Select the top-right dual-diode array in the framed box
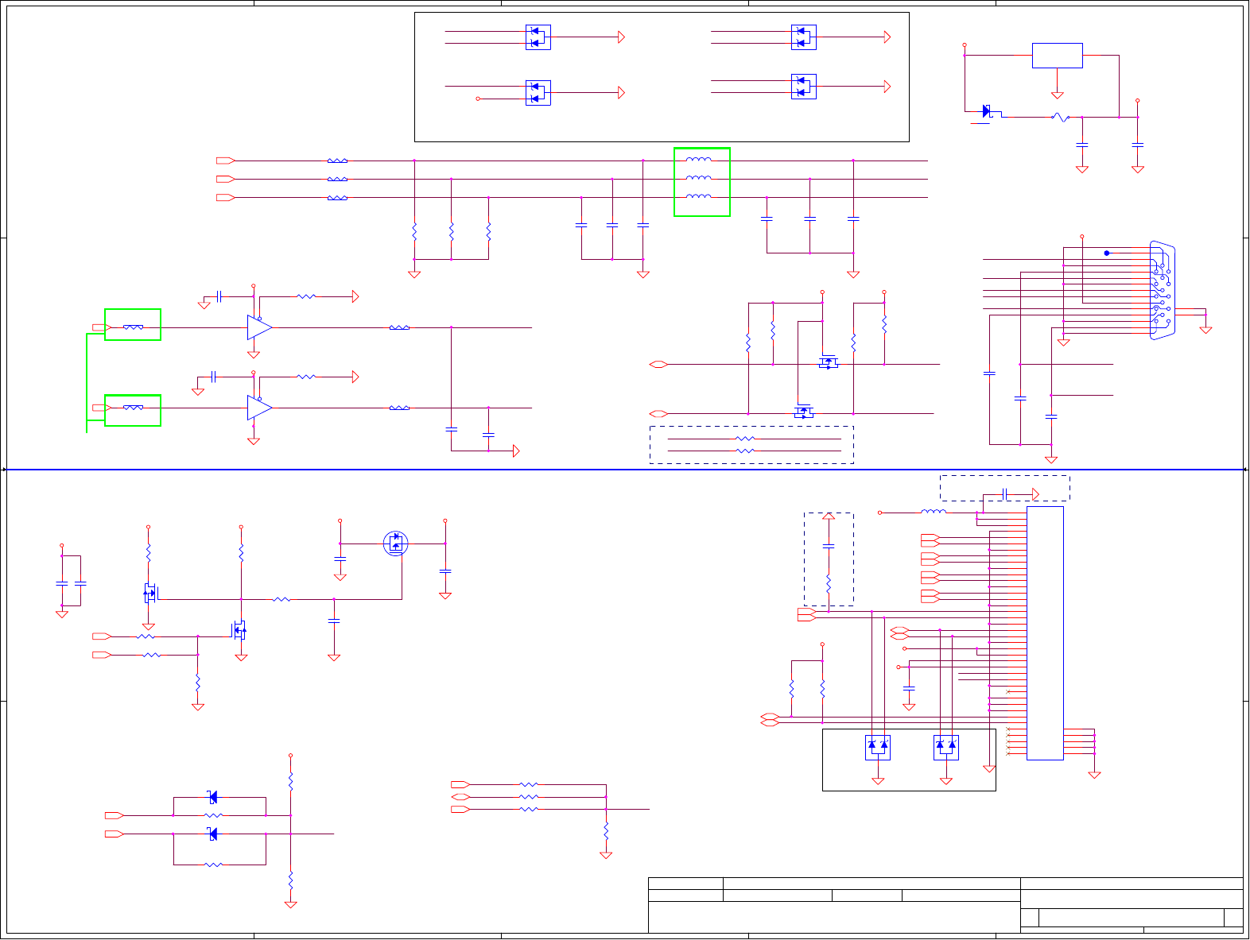1250x940 pixels. pyautogui.click(x=804, y=37)
